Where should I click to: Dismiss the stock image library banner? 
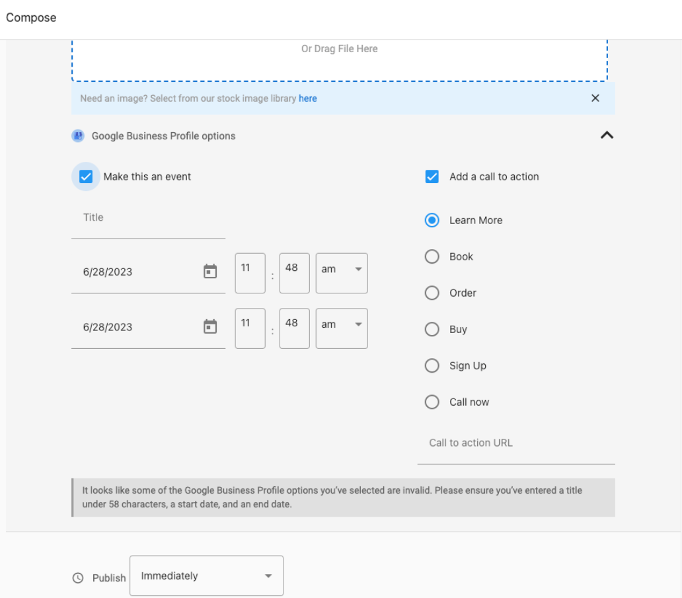click(595, 98)
